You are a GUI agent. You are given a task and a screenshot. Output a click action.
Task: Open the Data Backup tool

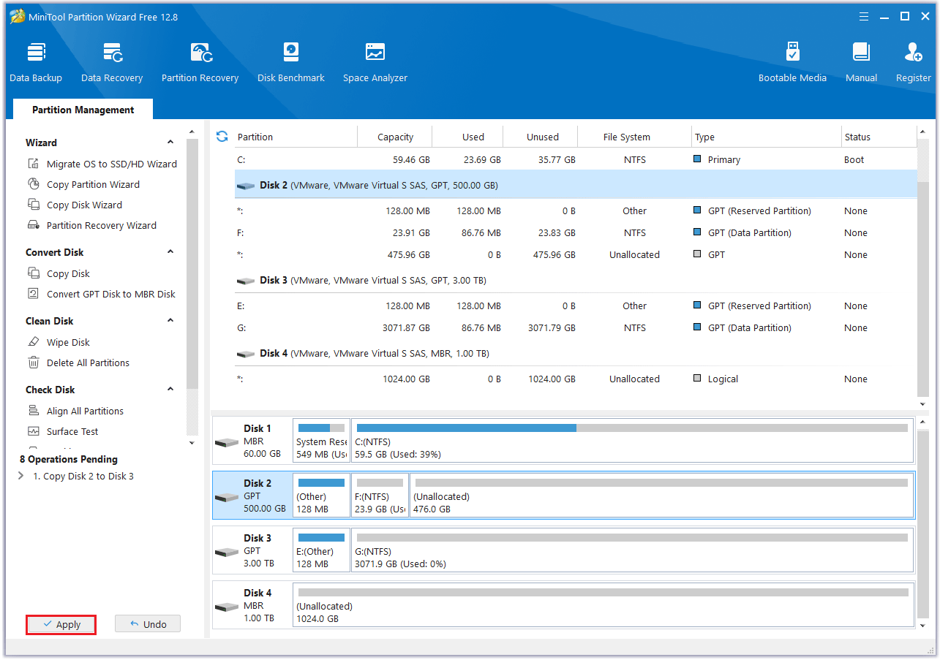tap(36, 62)
